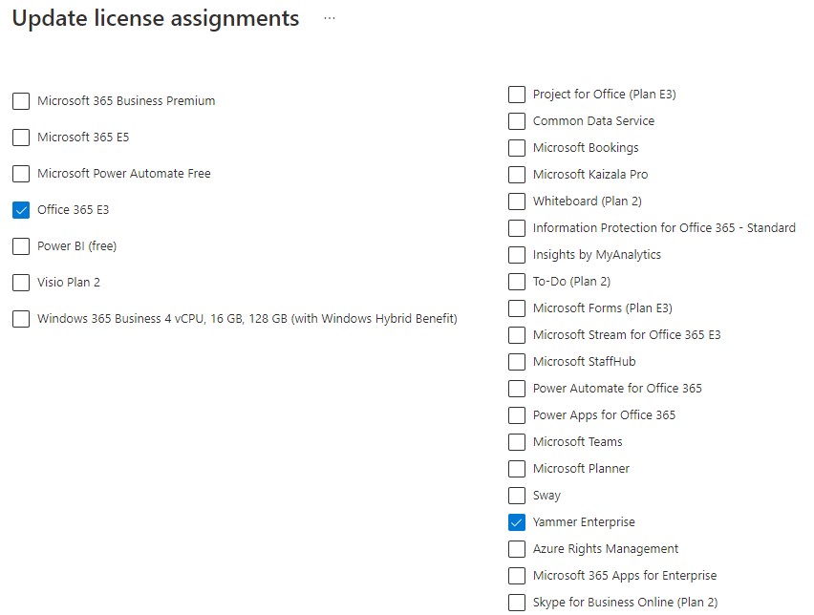Enable Power BI (free)
The width and height of the screenshot is (814, 615).
20,245
